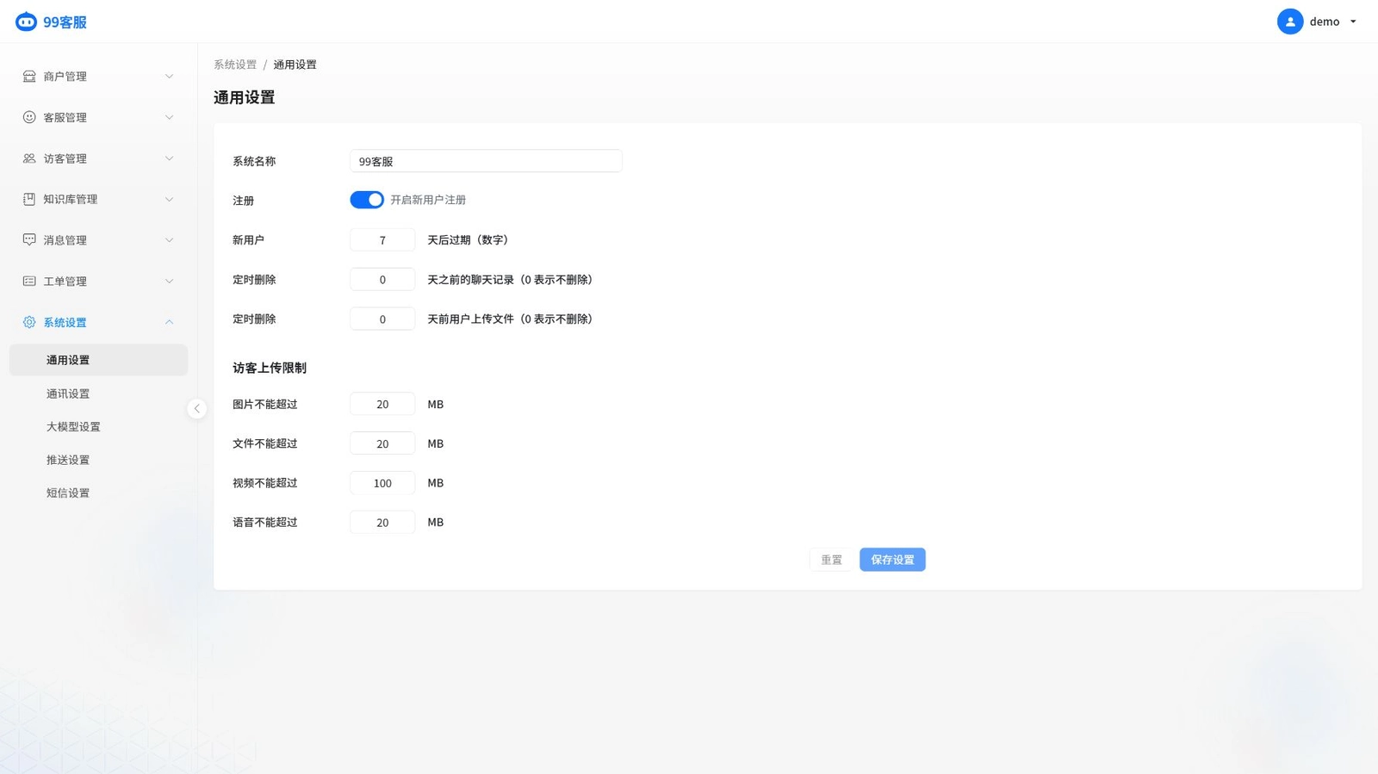Screen dimensions: 1378x774
Task: Expand the 访客管理 menu chevron
Action: tap(169, 158)
